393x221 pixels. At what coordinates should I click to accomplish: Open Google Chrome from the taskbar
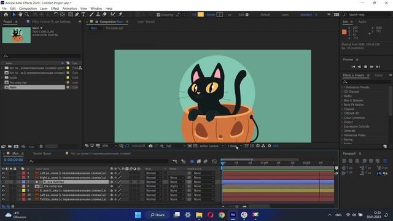(x=222, y=215)
